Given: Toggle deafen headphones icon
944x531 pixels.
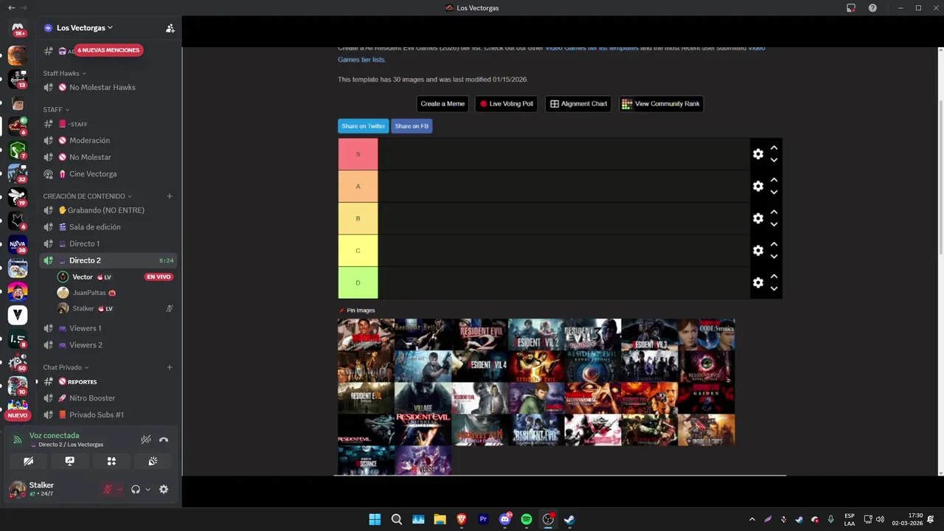Looking at the screenshot, I should pos(136,489).
